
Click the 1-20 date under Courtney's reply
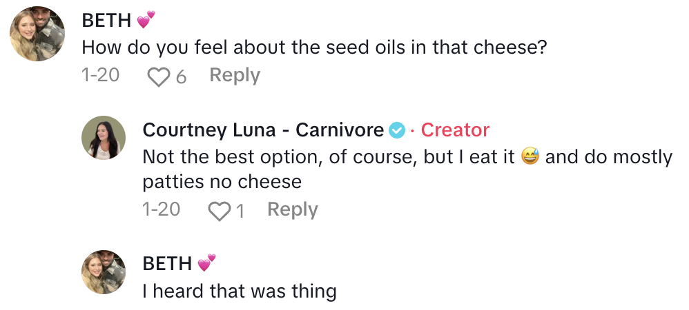(161, 210)
